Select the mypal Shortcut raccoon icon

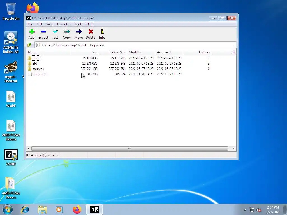[11, 72]
